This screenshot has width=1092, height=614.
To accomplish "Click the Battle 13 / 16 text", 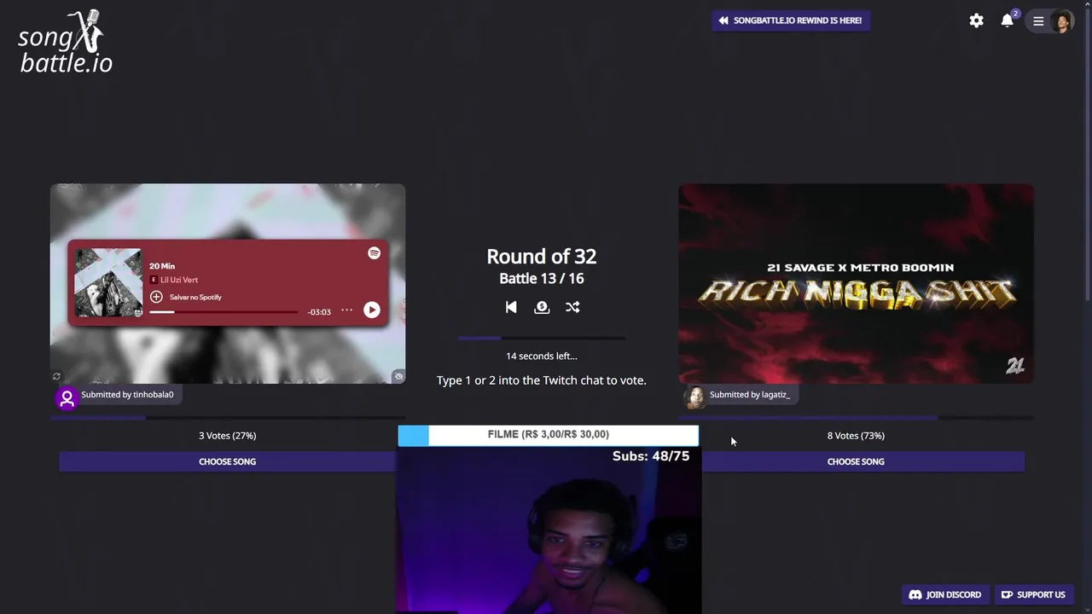I will 542,279.
